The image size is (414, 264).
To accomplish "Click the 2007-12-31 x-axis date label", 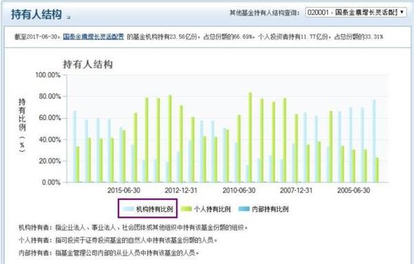I will coord(296,190).
